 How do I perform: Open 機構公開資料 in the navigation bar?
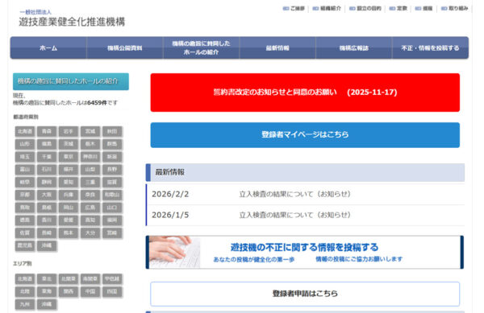click(x=125, y=48)
